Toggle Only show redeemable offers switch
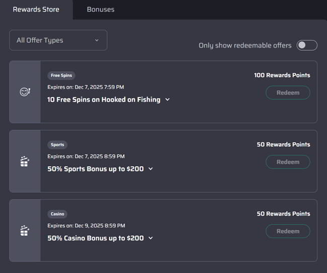Image resolution: width=327 pixels, height=273 pixels. [307, 45]
